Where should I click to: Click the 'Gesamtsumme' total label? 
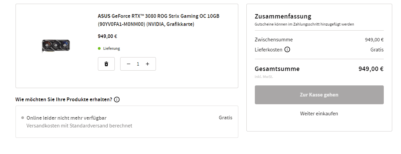coord(277,69)
